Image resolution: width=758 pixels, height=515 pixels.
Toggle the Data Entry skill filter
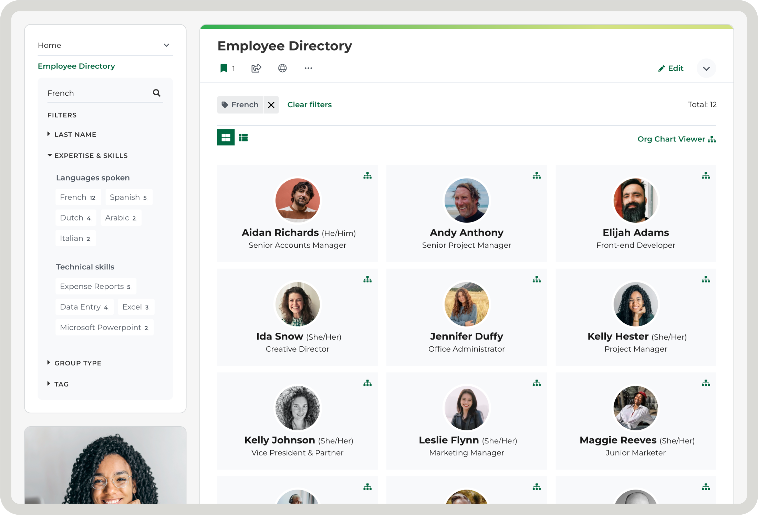point(84,307)
